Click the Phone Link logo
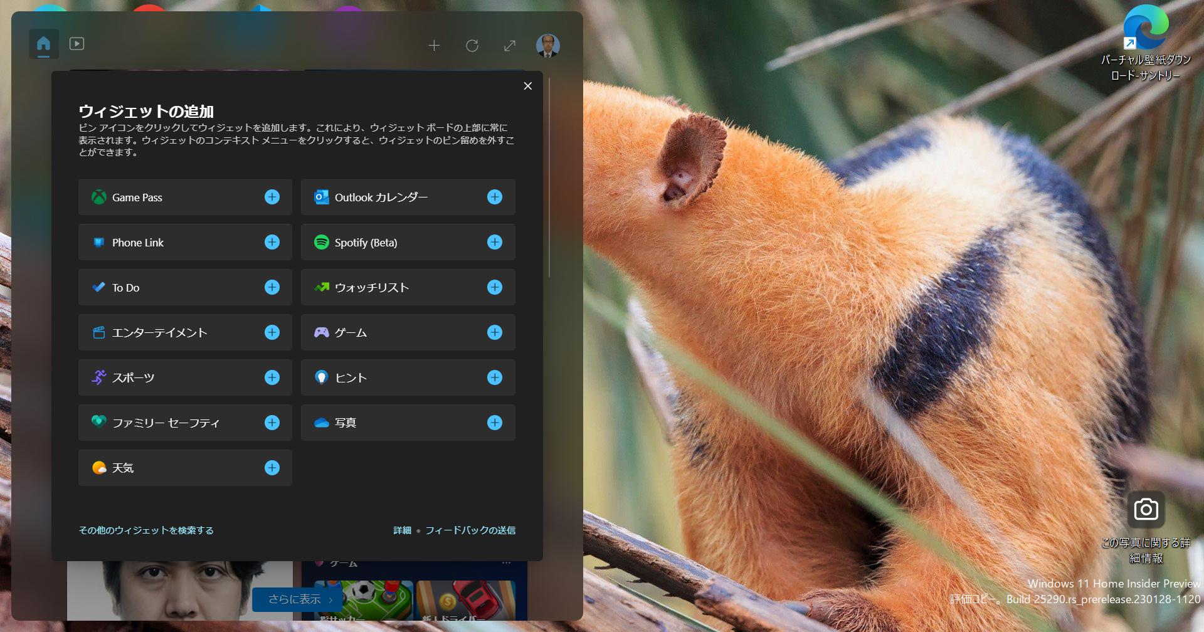The height and width of the screenshot is (632, 1204). point(99,242)
